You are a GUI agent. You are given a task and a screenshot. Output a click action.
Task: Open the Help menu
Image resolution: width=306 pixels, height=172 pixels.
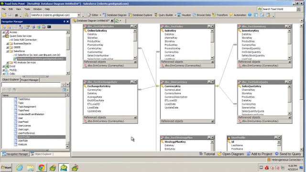[47, 9]
